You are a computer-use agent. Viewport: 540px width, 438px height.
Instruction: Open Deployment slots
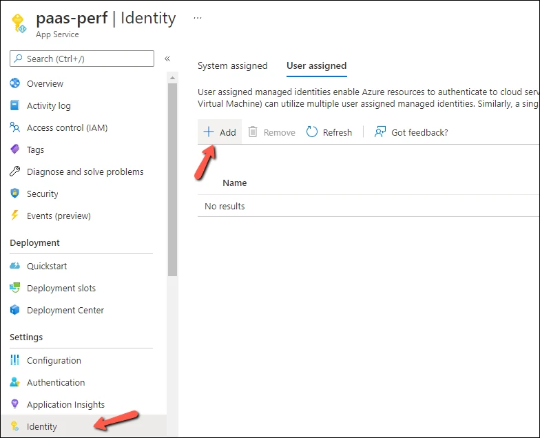coord(61,288)
